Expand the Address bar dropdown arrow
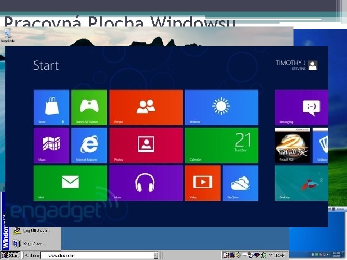Screen dimensions: 347x260 [156, 255]
